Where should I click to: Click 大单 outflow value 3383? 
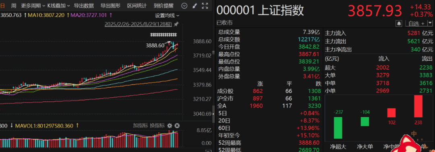click(x=426, y=75)
